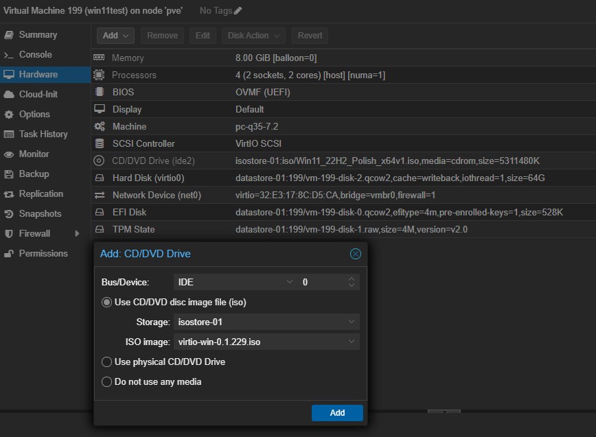Click the device number spinner arrows

tap(352, 282)
